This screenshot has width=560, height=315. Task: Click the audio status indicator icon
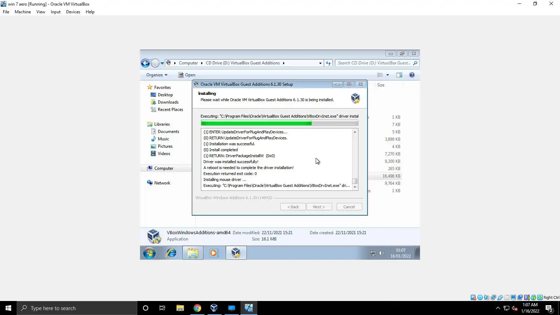[x=486, y=297]
